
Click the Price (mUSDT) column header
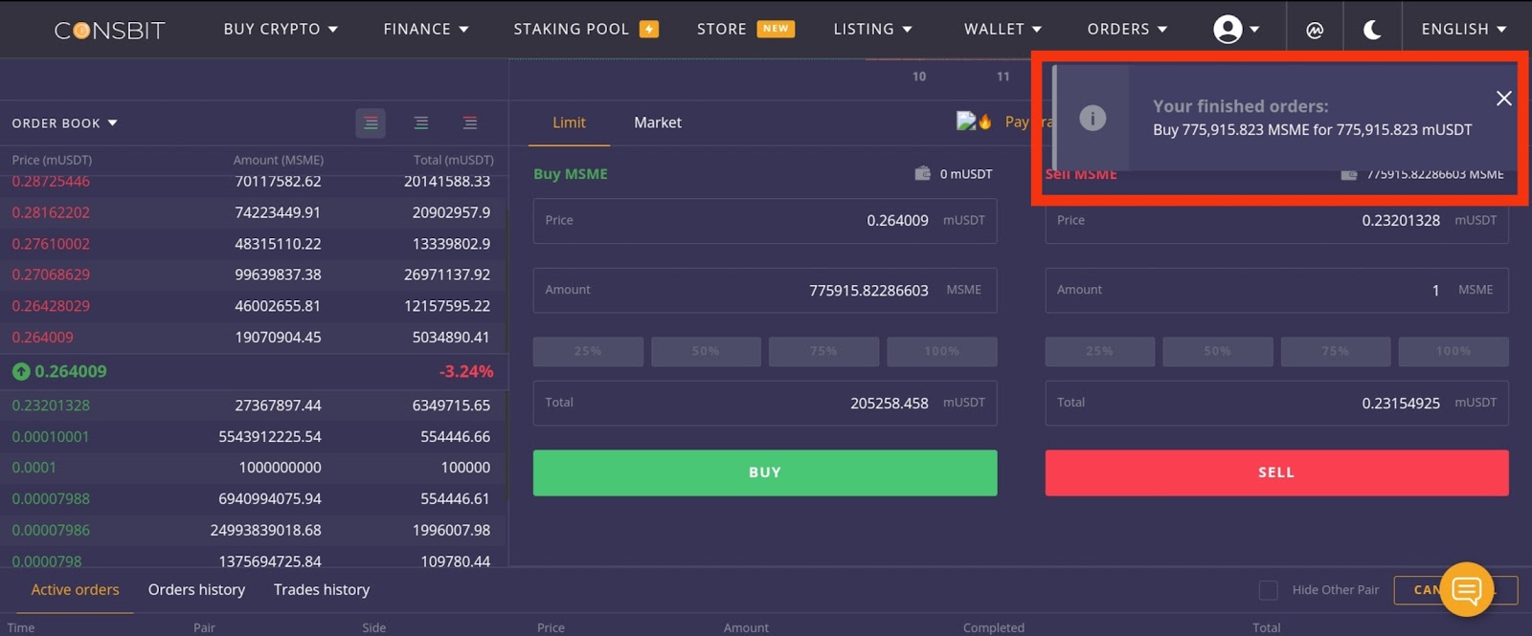click(52, 160)
